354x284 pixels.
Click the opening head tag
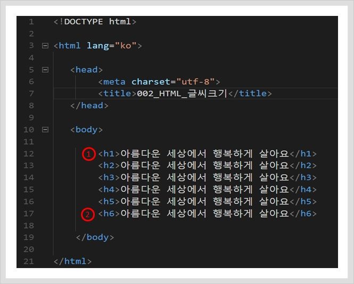(x=86, y=70)
